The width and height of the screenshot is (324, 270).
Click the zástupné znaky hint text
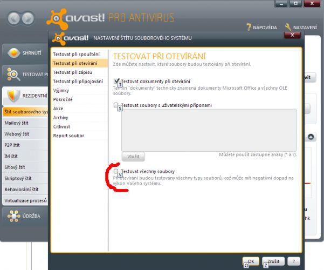[x=258, y=154]
